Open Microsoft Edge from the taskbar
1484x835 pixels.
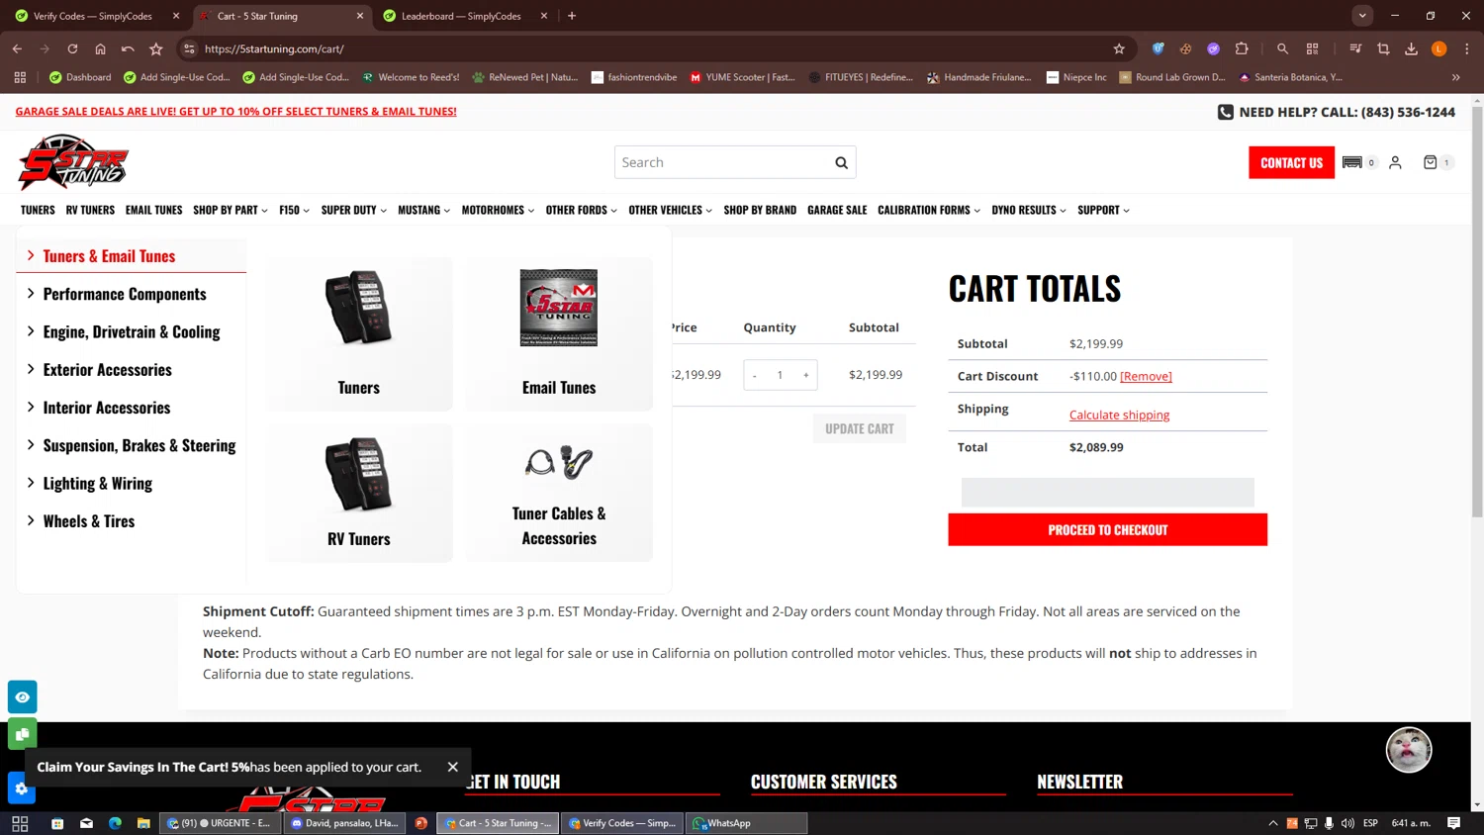[115, 823]
